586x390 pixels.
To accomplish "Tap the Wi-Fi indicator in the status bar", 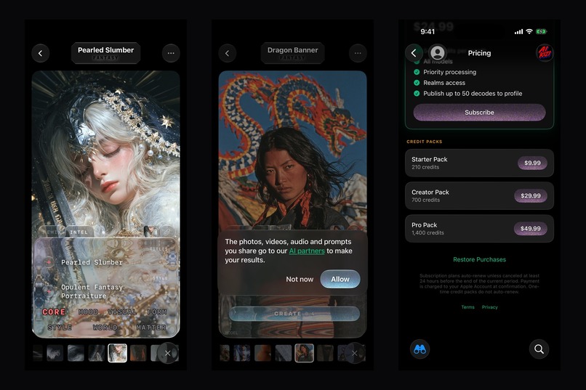I will [529, 32].
